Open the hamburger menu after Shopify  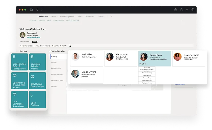point(111,17)
